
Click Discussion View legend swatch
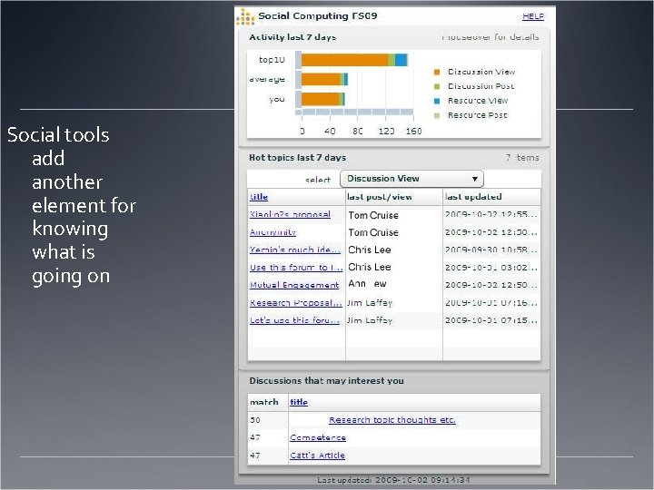[437, 72]
